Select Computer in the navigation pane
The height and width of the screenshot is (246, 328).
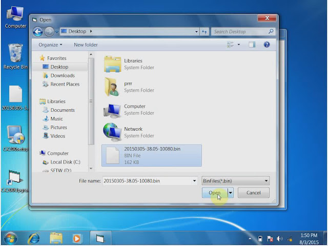[58, 153]
